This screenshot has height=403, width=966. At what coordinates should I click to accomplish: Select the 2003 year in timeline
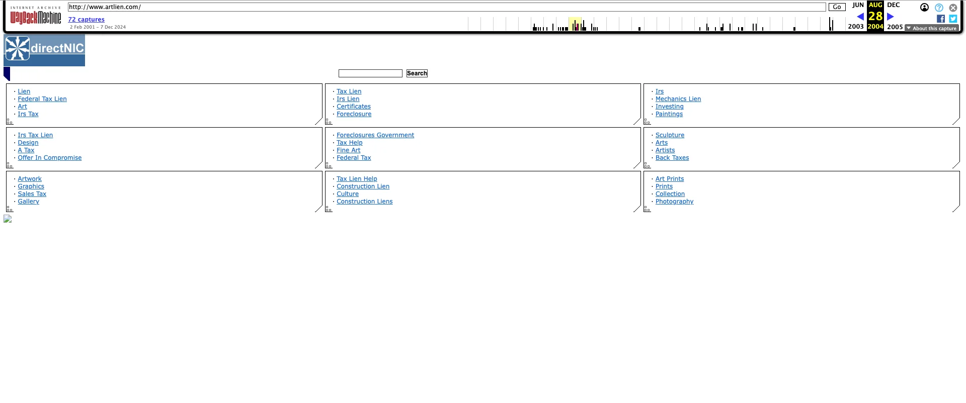pos(855,27)
